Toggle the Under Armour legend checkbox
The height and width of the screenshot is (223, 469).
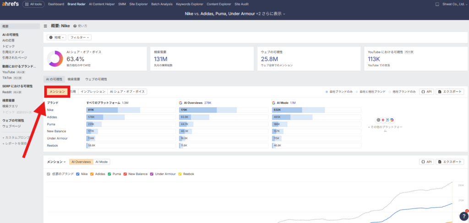(x=152, y=174)
